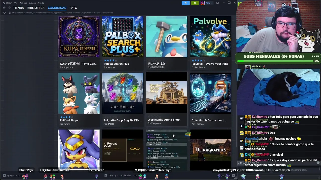
Task: Click the Steam logo icon in title bar
Action: click(4, 3)
